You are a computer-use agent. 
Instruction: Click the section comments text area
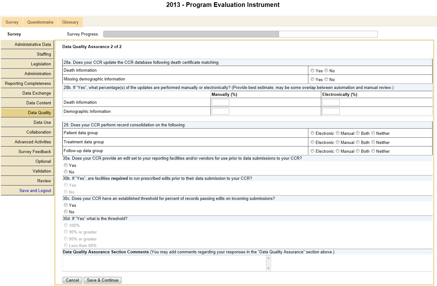(x=164, y=263)
